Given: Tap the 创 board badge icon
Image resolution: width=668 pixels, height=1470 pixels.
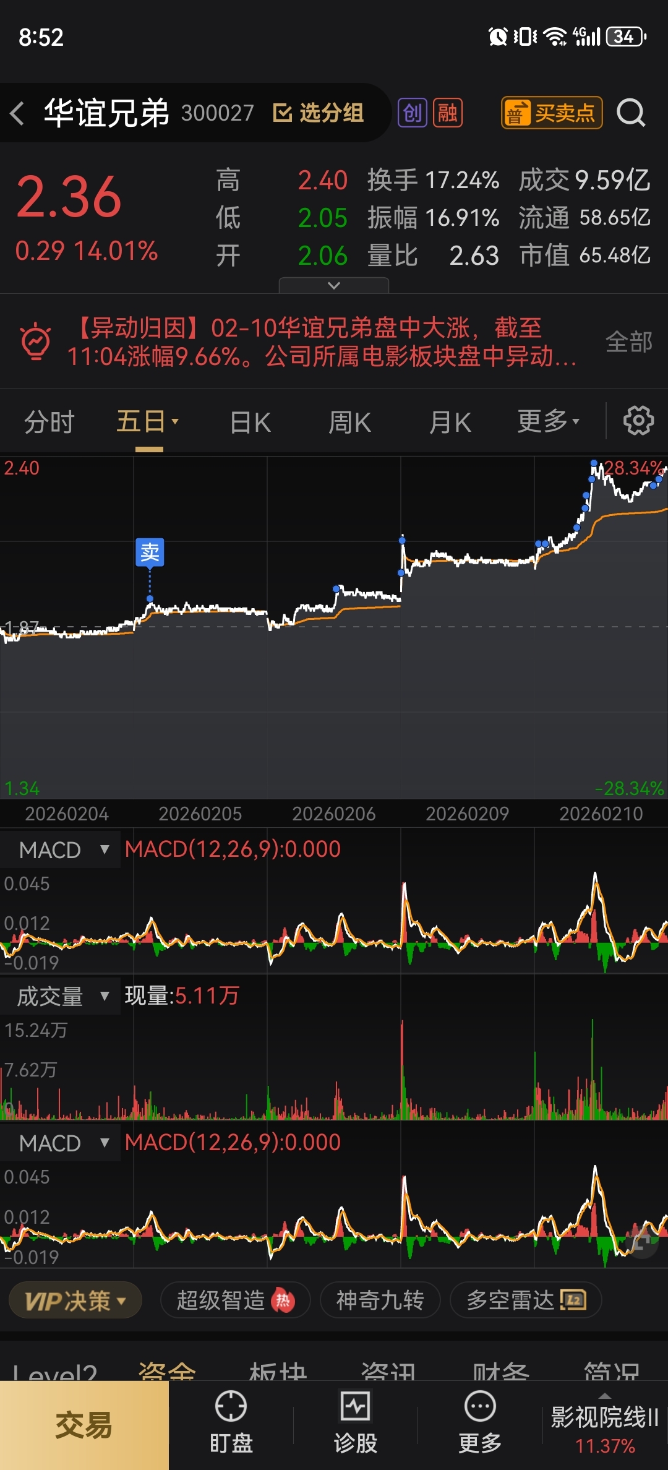Looking at the screenshot, I should pos(413,113).
